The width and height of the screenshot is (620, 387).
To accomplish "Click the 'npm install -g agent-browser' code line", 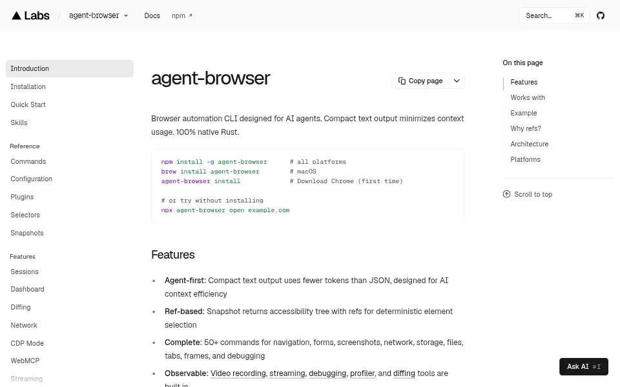I will point(214,161).
